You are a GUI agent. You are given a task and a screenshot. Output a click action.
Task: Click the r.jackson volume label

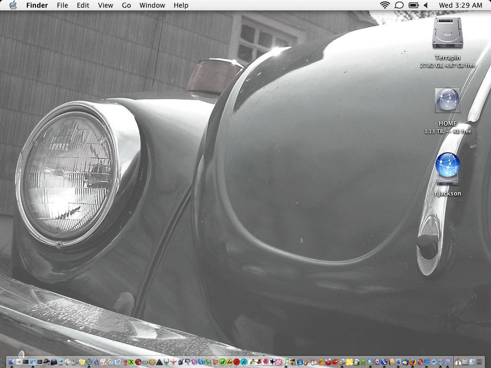(447, 194)
